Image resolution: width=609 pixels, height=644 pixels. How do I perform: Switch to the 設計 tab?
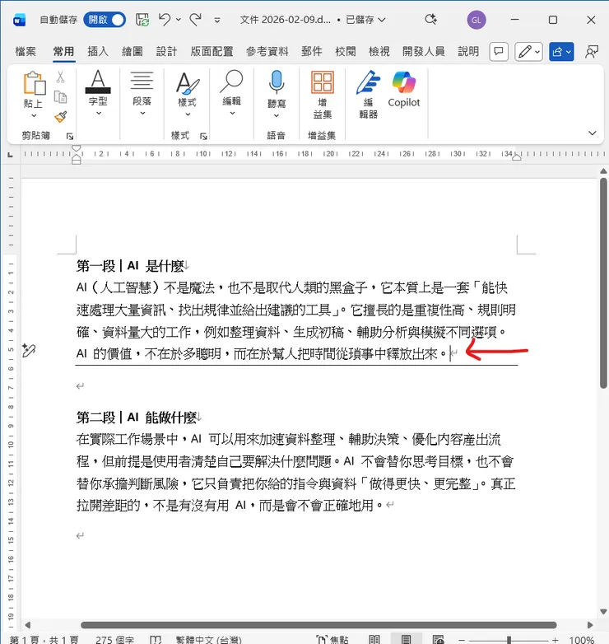coord(166,51)
